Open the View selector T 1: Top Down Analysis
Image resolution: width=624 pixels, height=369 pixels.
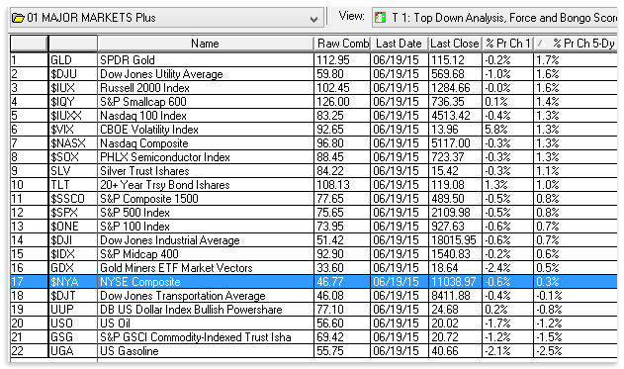click(495, 18)
